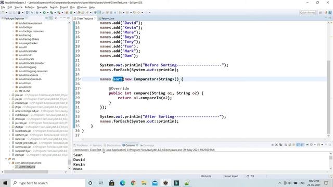Image resolution: width=333 pixels, height=187 pixels.
Task: Collapse the com.kkhindigyan.client package node
Action: [x=9, y=163]
